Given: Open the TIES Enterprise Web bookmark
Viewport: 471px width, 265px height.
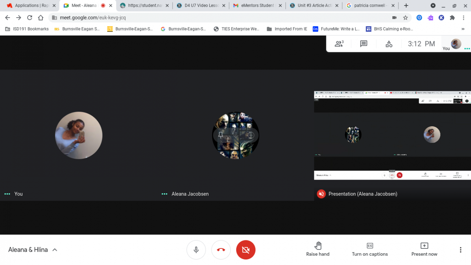Looking at the screenshot, I should point(236,29).
